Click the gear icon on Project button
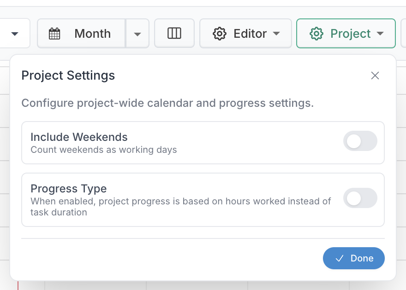 point(316,34)
